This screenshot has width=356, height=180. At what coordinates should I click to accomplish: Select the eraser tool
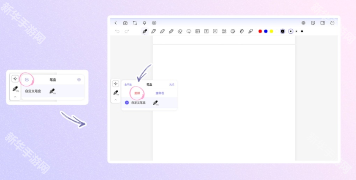[180, 31]
